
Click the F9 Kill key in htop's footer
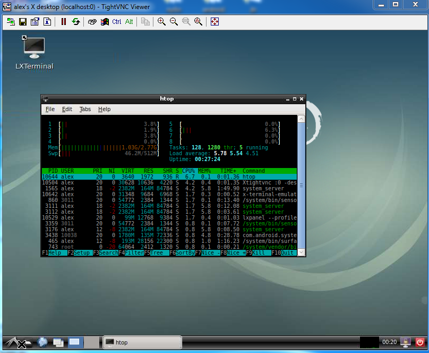[x=259, y=253]
